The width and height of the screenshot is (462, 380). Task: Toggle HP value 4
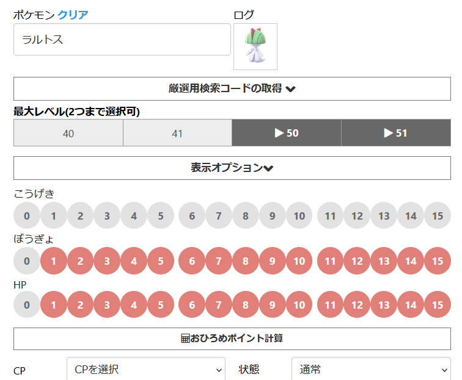click(x=134, y=304)
